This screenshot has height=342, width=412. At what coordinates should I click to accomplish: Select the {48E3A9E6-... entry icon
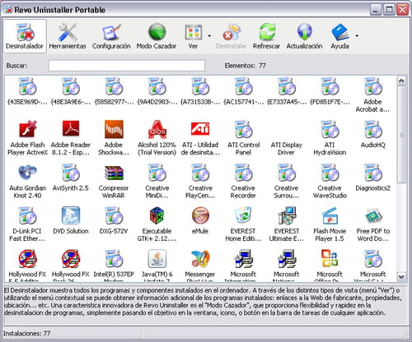click(71, 86)
